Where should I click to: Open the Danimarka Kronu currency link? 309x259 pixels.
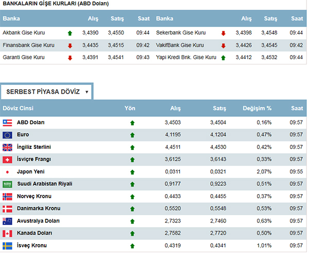pos(39,209)
